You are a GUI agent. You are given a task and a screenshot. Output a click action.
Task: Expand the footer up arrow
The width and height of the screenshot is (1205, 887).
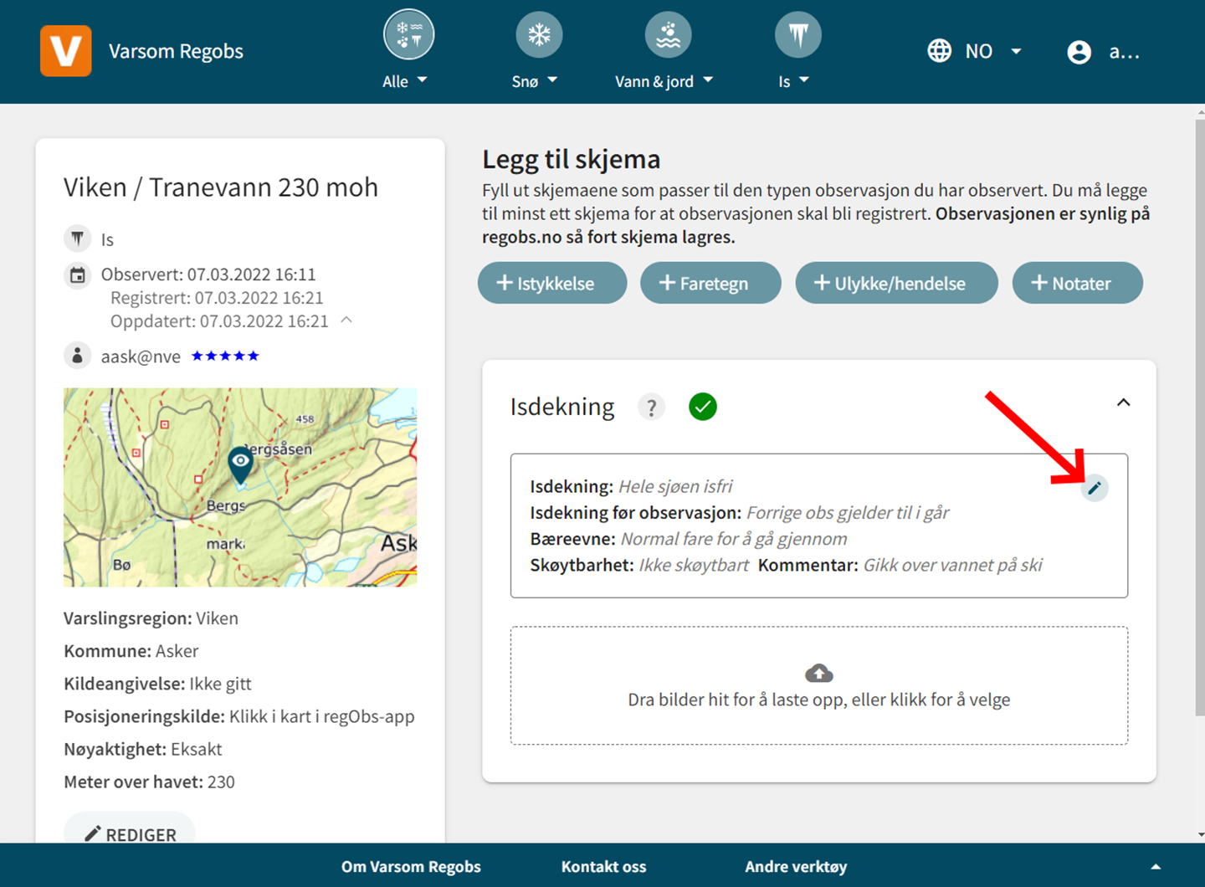click(1156, 867)
